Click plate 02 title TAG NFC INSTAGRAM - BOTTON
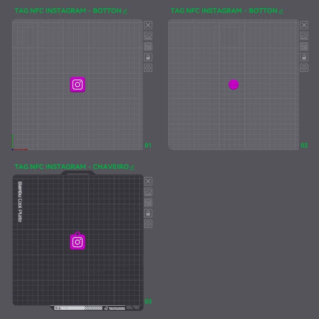Image resolution: width=319 pixels, height=319 pixels. 224,11
